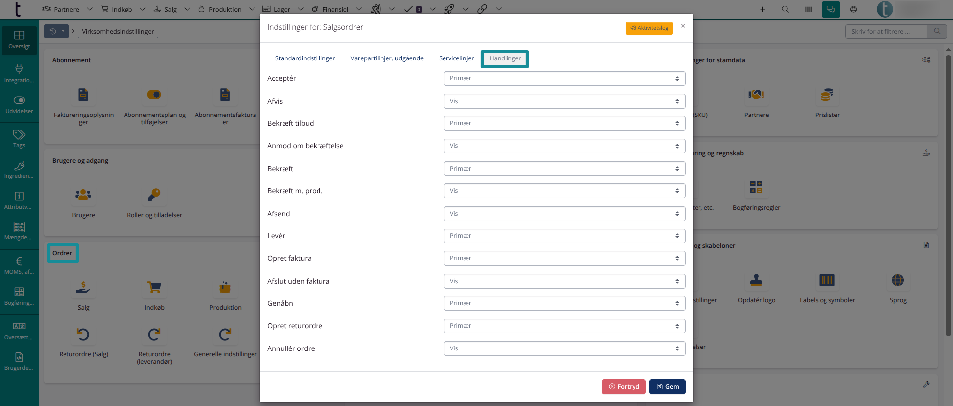953x406 pixels.
Task: Click the Roller og tilladelser key icon
Action: 154,195
